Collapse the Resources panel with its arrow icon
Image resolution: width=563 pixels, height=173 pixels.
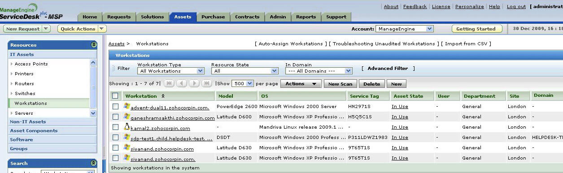(x=93, y=45)
